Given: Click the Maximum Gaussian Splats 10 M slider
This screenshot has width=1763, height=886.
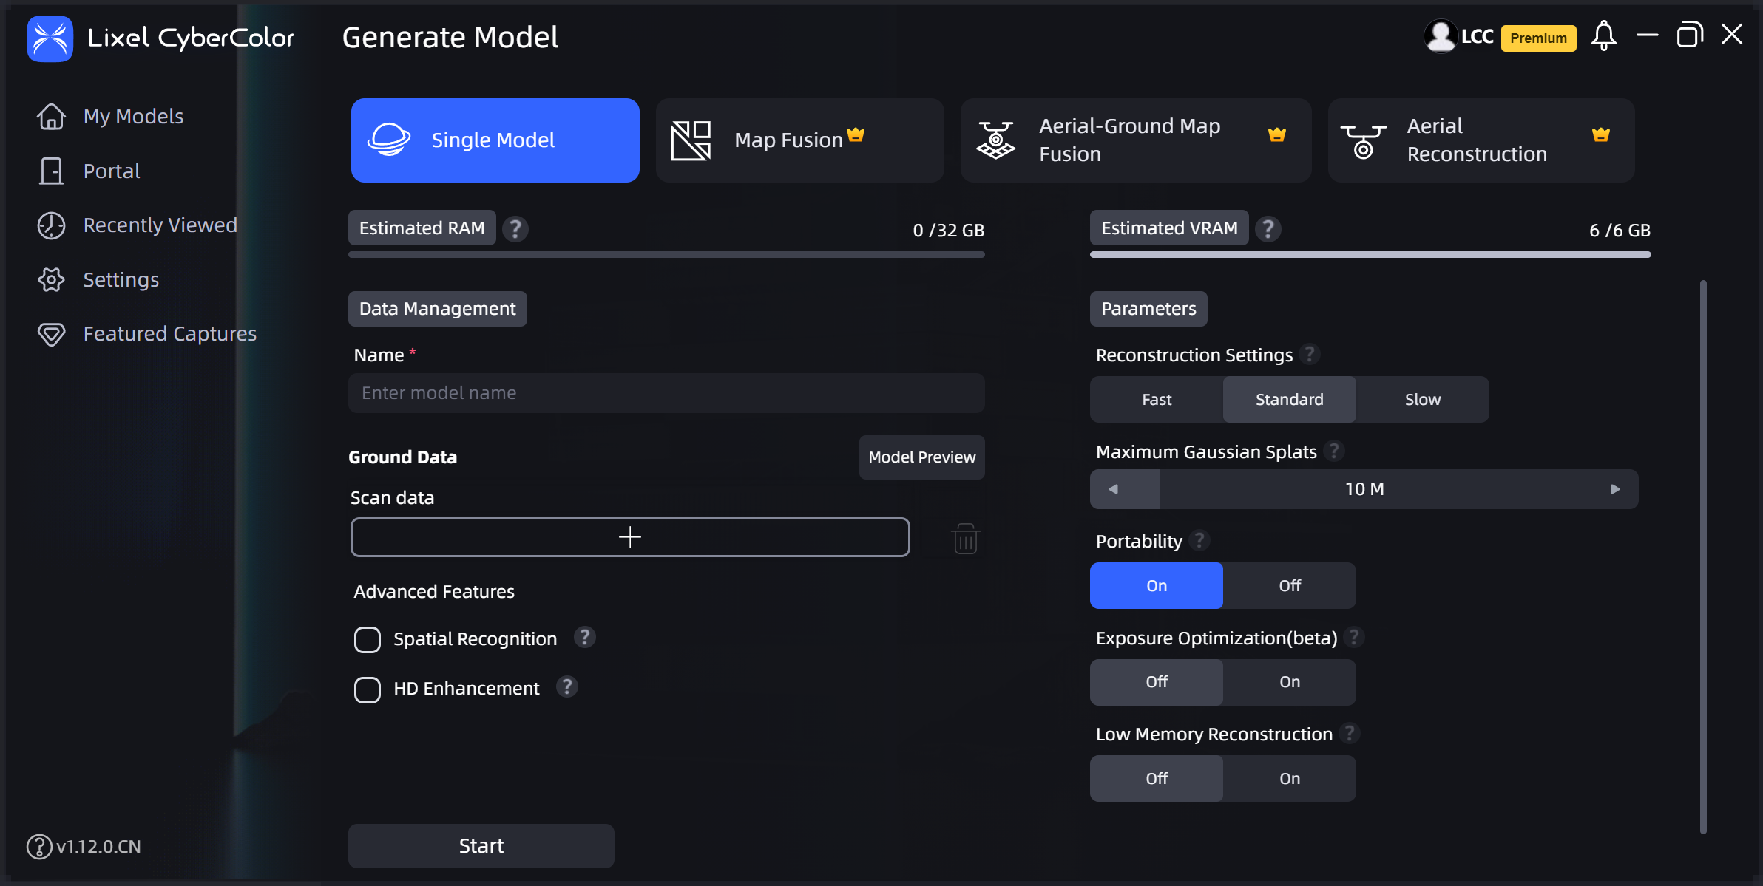Looking at the screenshot, I should click(x=1364, y=489).
